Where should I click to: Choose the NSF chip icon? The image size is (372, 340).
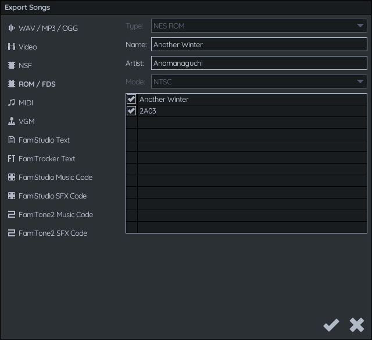pyautogui.click(x=12, y=65)
